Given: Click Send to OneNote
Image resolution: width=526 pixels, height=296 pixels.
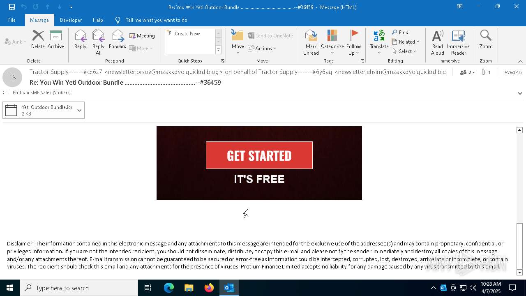Looking at the screenshot, I should (270, 36).
